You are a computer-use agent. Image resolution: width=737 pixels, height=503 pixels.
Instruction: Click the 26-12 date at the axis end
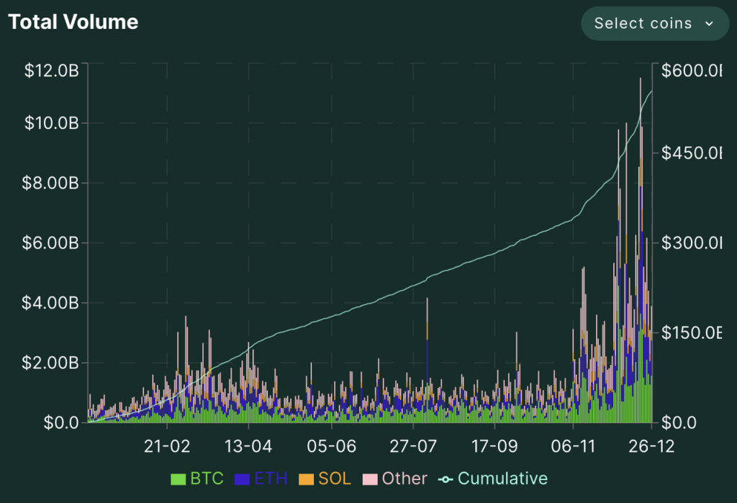point(651,446)
